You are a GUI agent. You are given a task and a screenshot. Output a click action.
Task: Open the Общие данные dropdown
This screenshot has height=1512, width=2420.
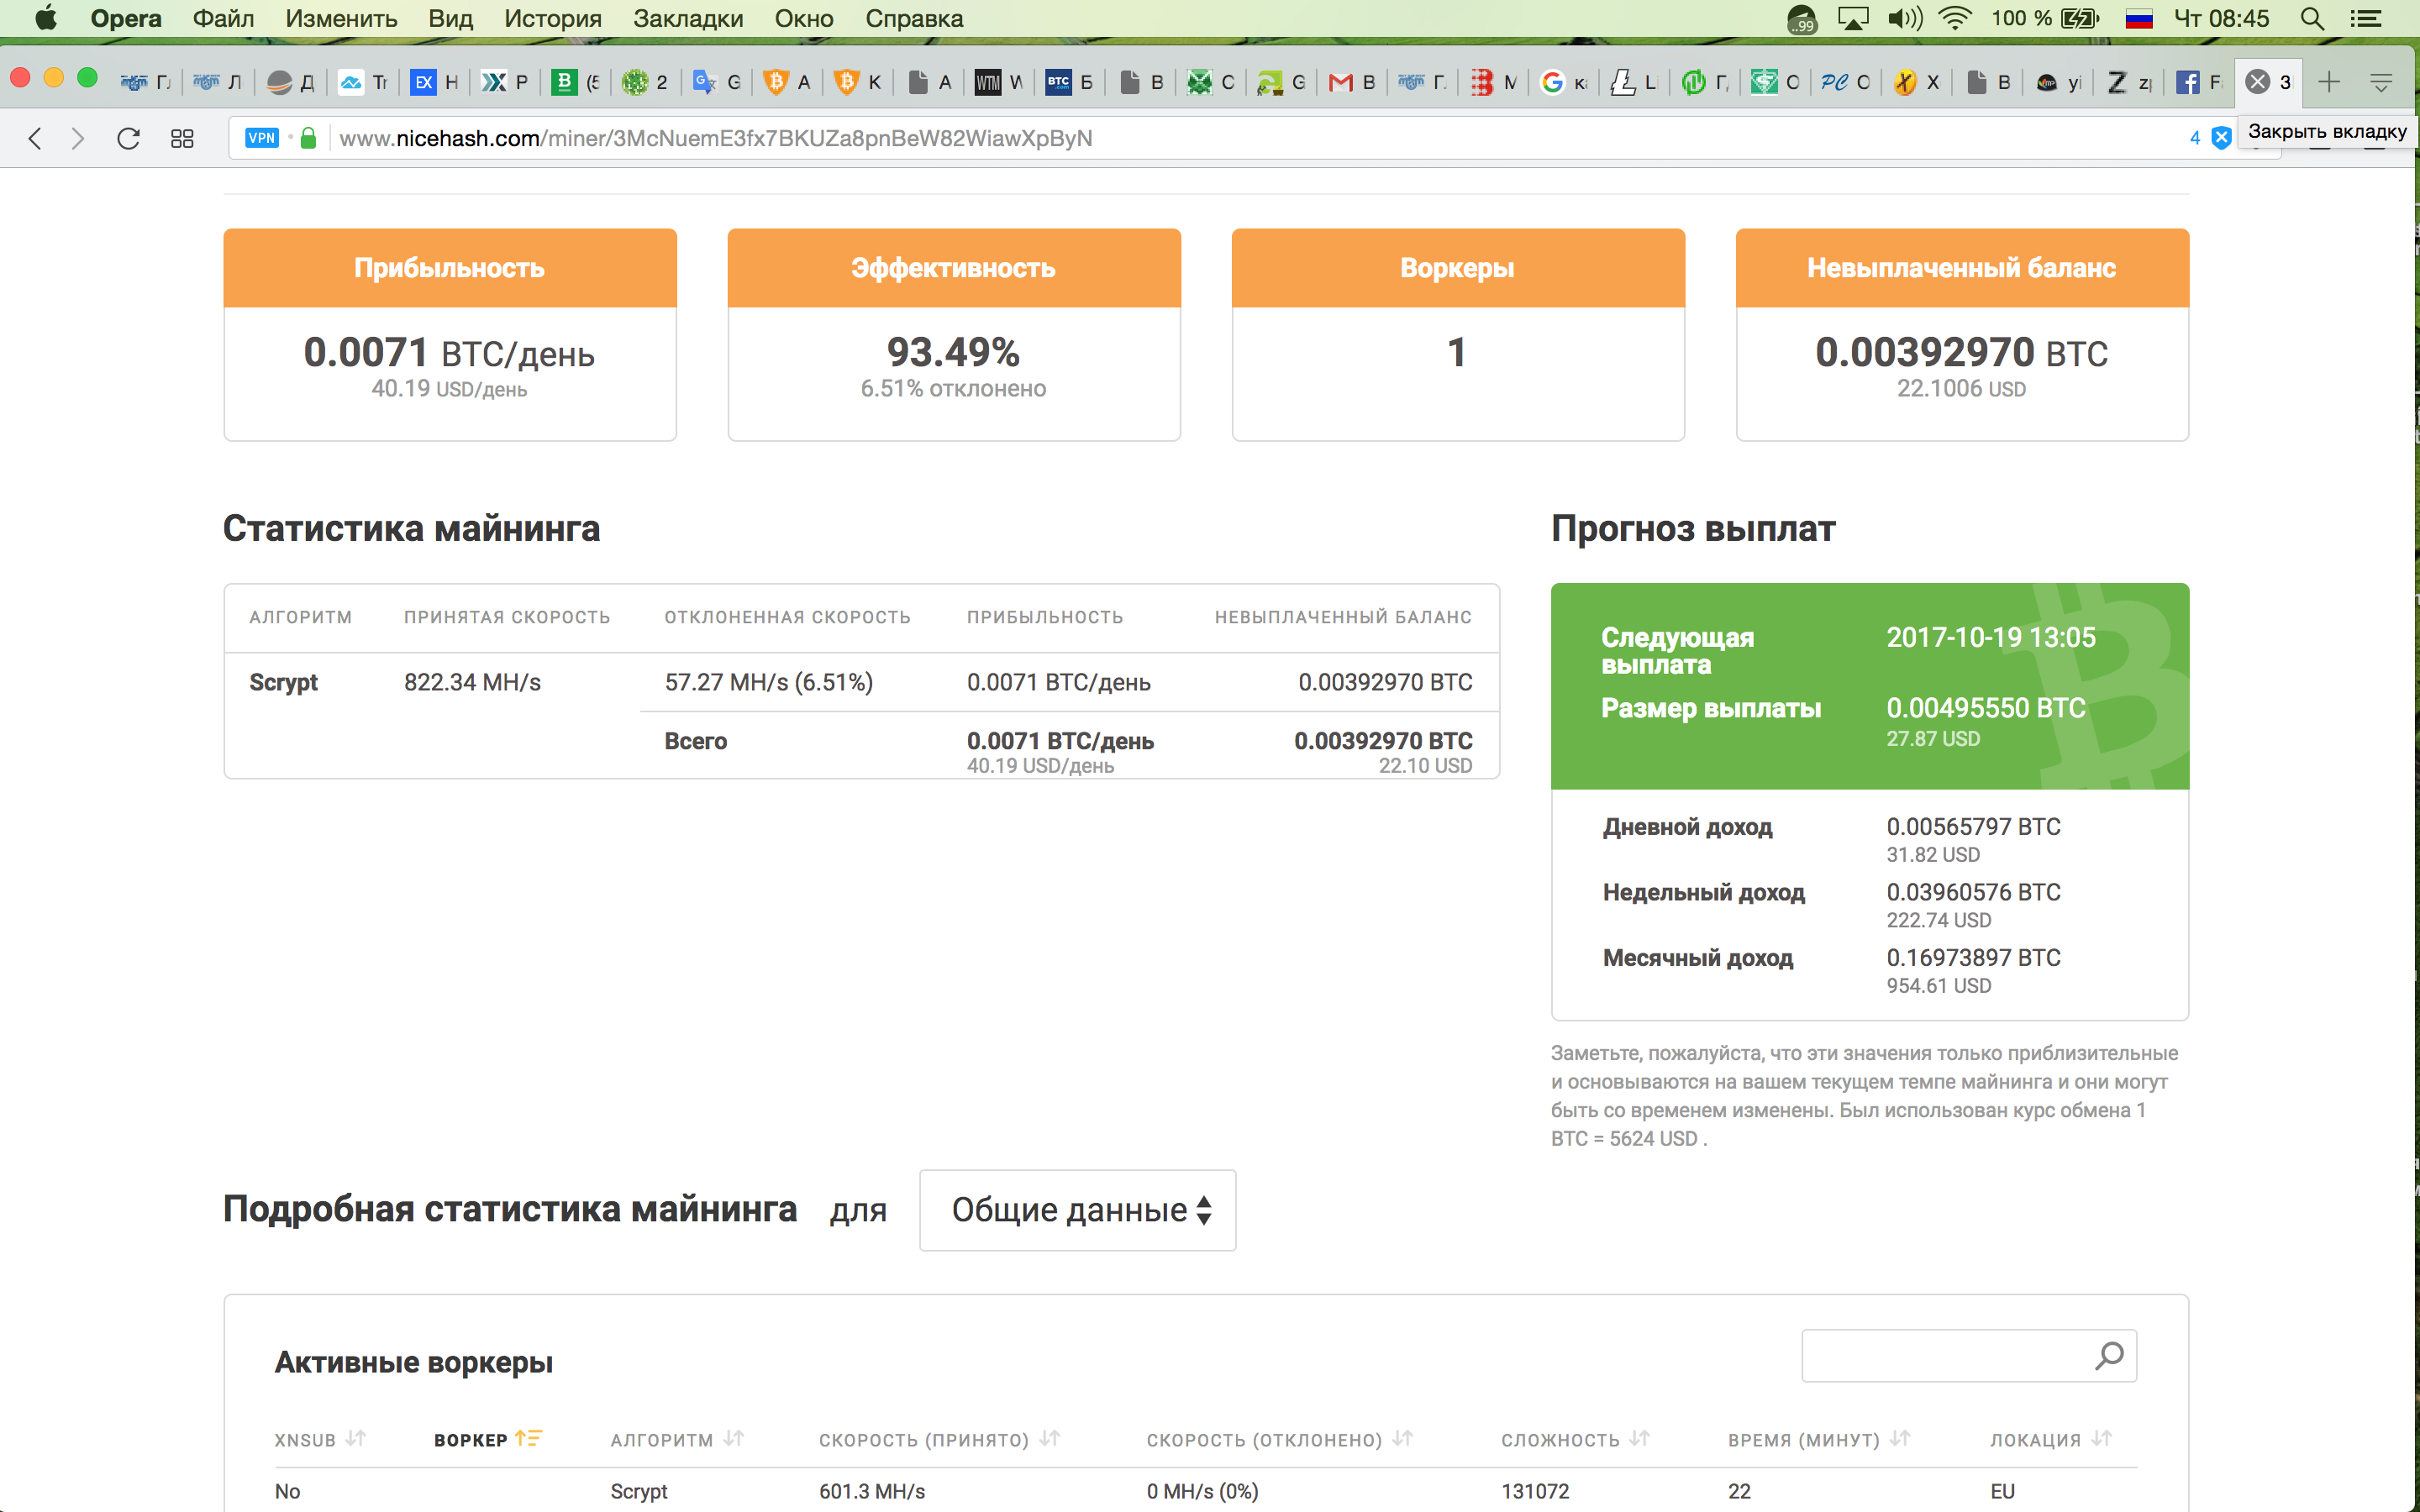[1077, 1210]
